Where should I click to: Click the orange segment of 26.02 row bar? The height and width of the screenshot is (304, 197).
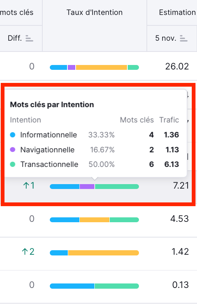tap(101, 68)
